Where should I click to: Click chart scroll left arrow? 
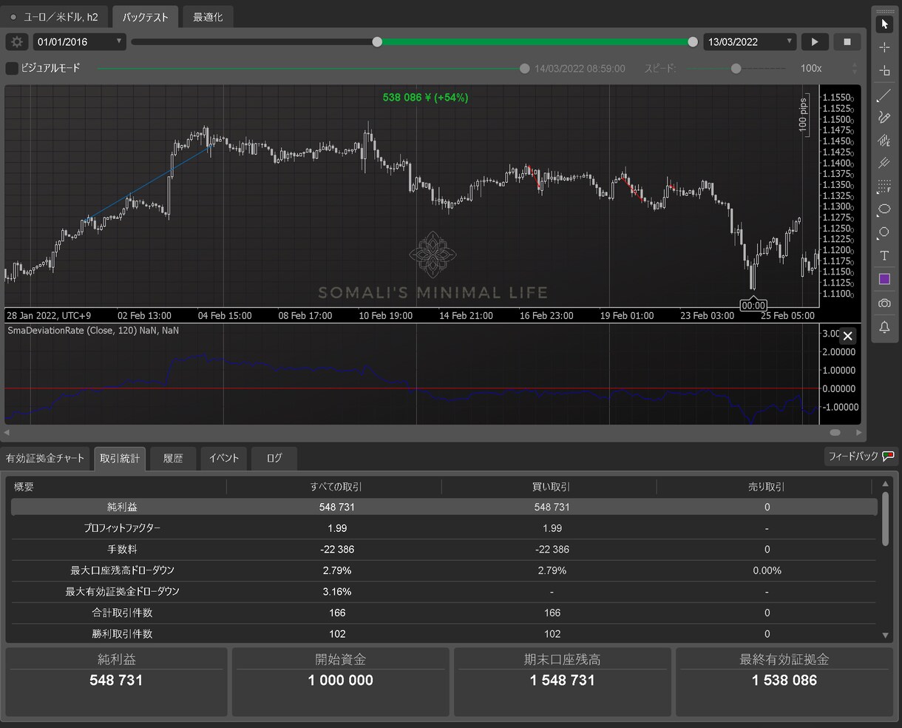tap(7, 432)
